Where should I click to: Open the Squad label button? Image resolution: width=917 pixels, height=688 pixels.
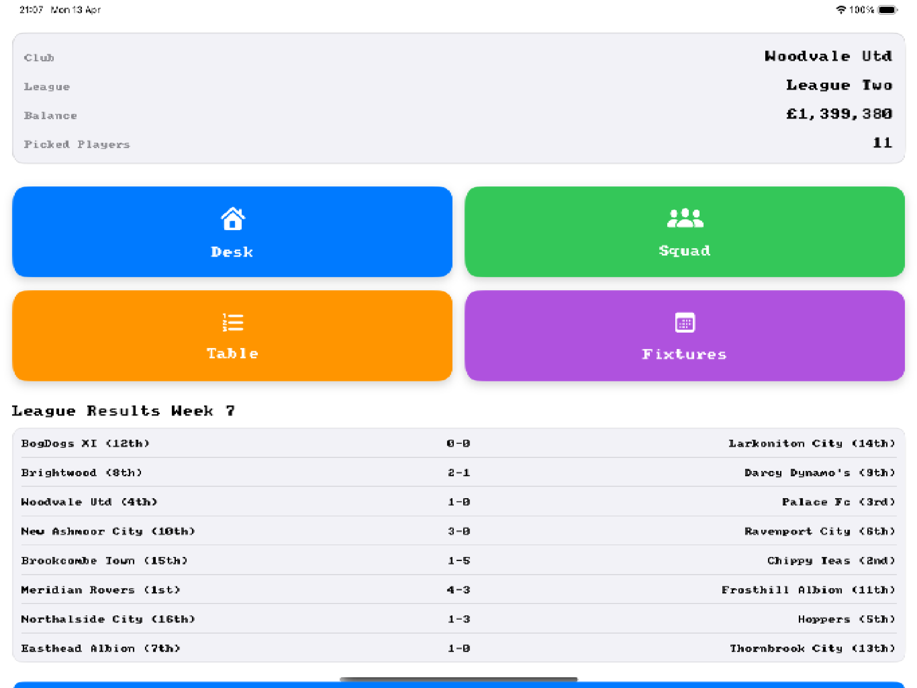pos(684,231)
